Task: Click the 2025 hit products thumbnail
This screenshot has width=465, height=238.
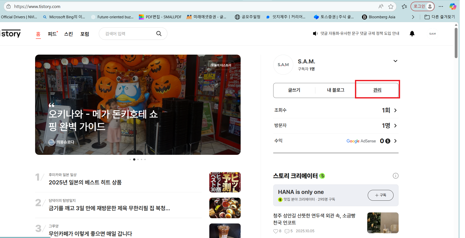Action: (225, 182)
